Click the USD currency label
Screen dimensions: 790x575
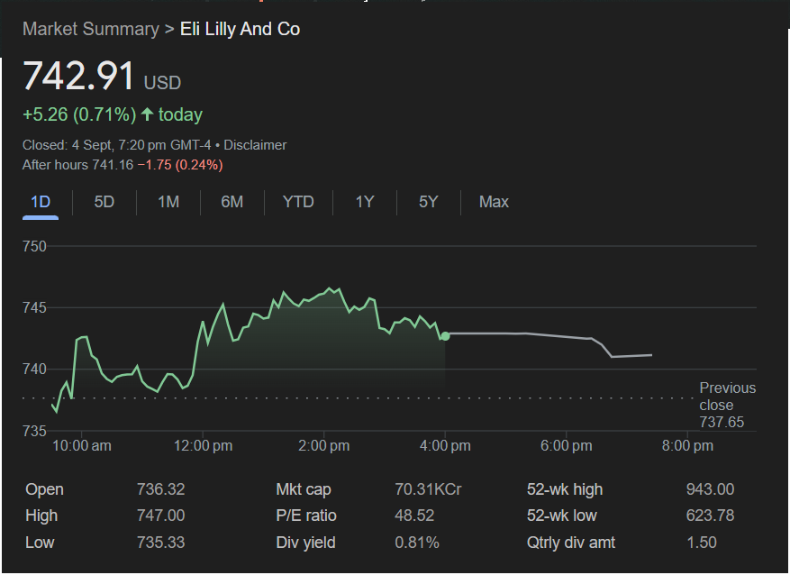[162, 83]
